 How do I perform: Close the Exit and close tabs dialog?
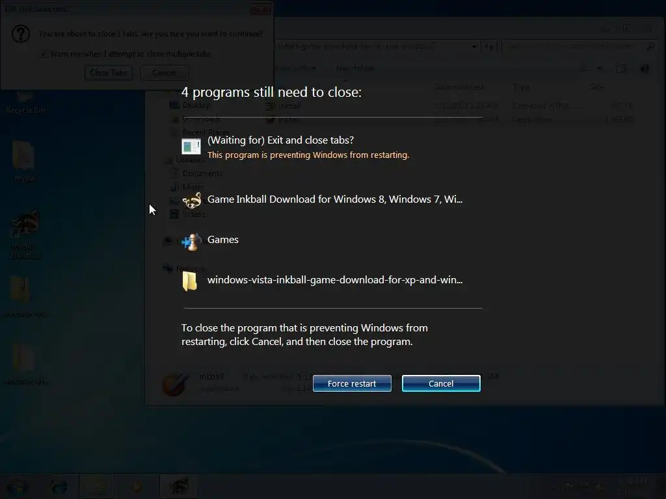261,9
